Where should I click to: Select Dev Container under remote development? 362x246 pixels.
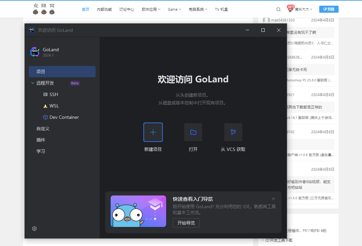click(64, 117)
